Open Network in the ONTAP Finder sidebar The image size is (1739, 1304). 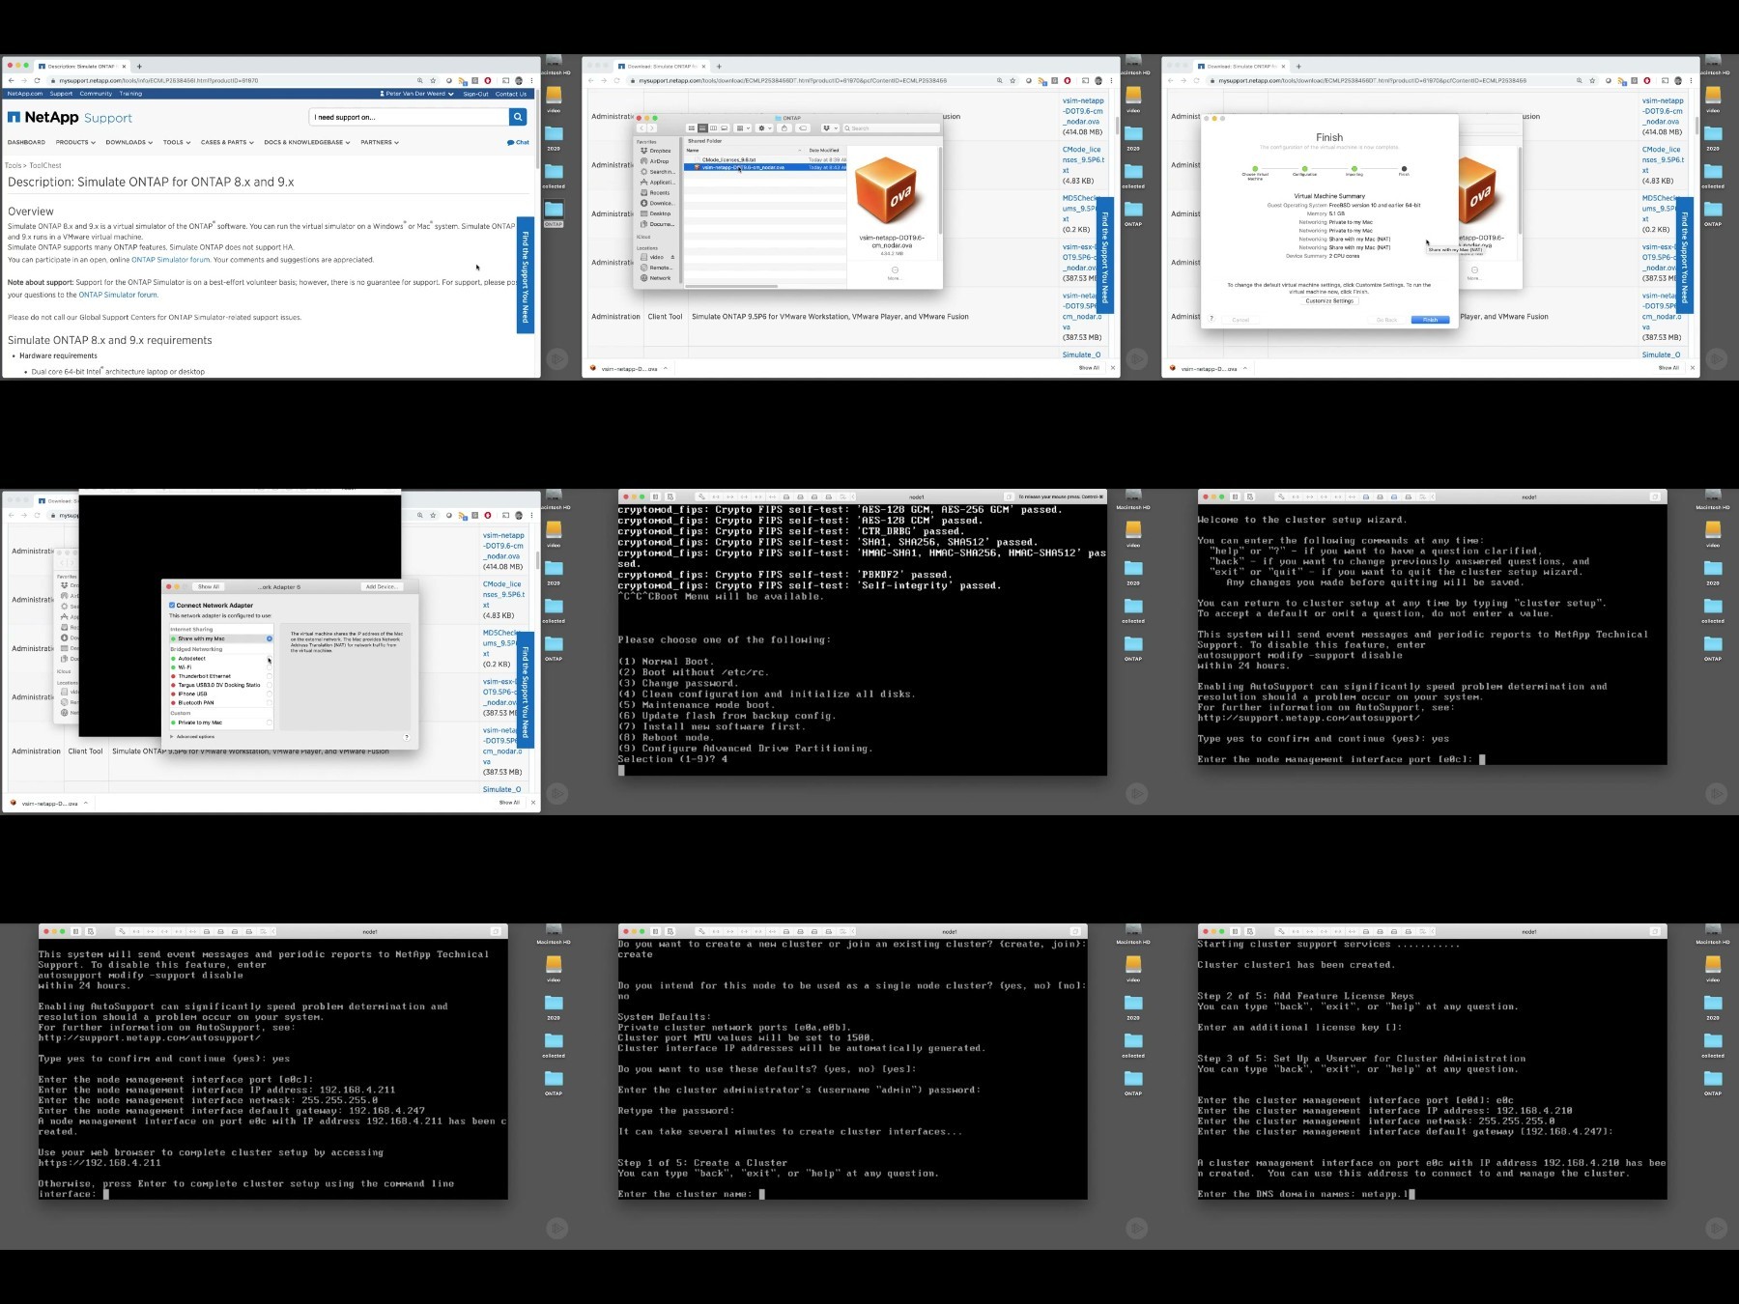(x=655, y=278)
